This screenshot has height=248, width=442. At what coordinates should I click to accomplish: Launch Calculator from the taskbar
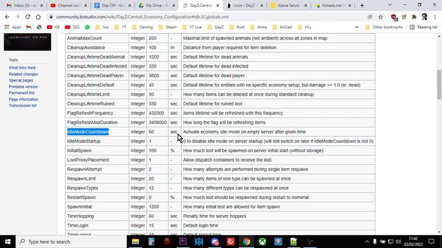(x=151, y=242)
